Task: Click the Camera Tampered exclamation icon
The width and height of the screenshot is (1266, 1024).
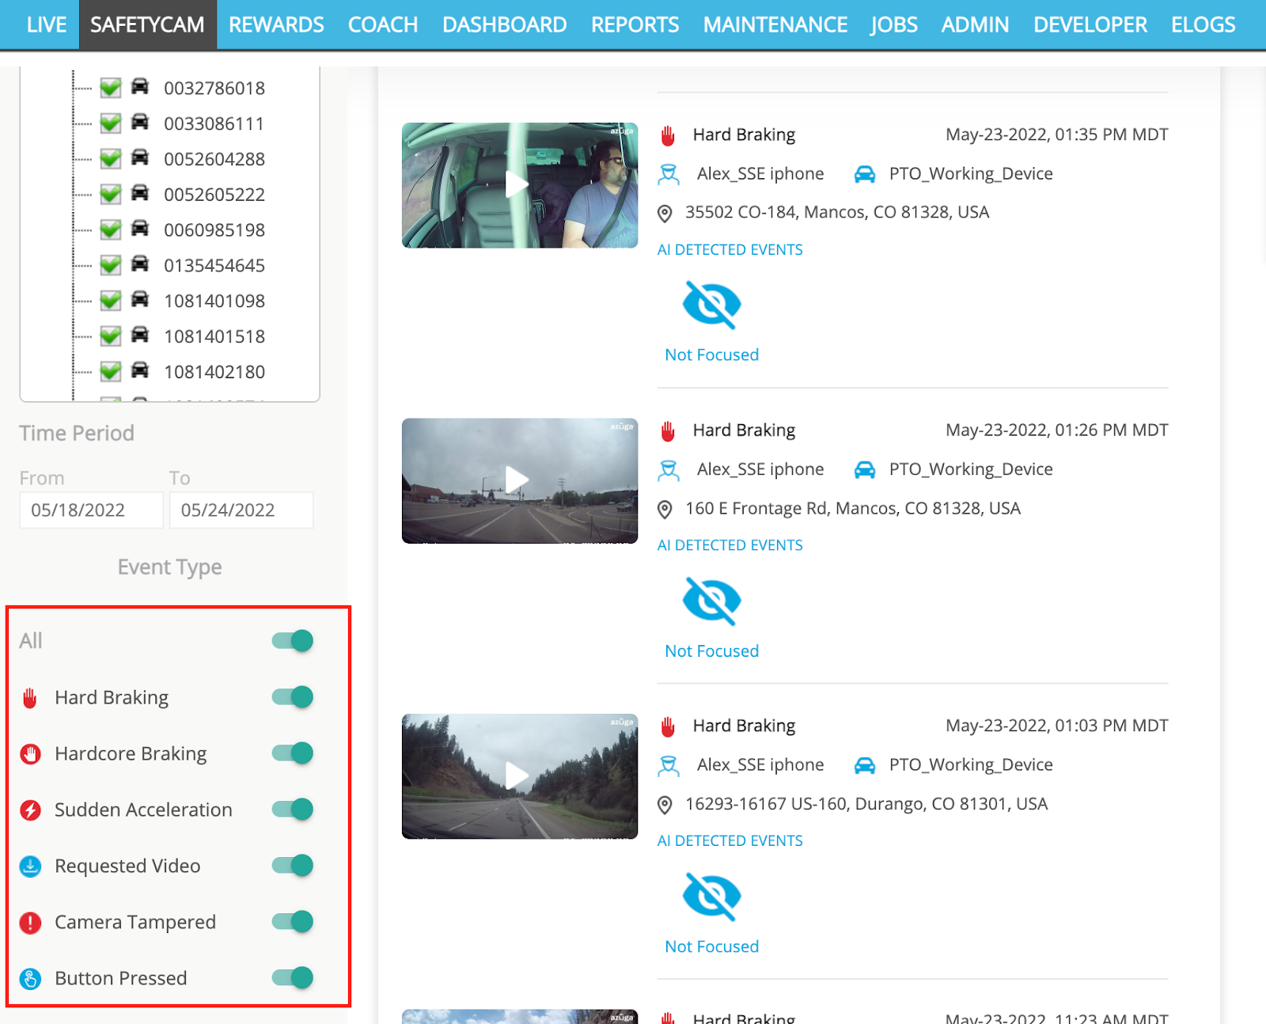Action: 30,923
